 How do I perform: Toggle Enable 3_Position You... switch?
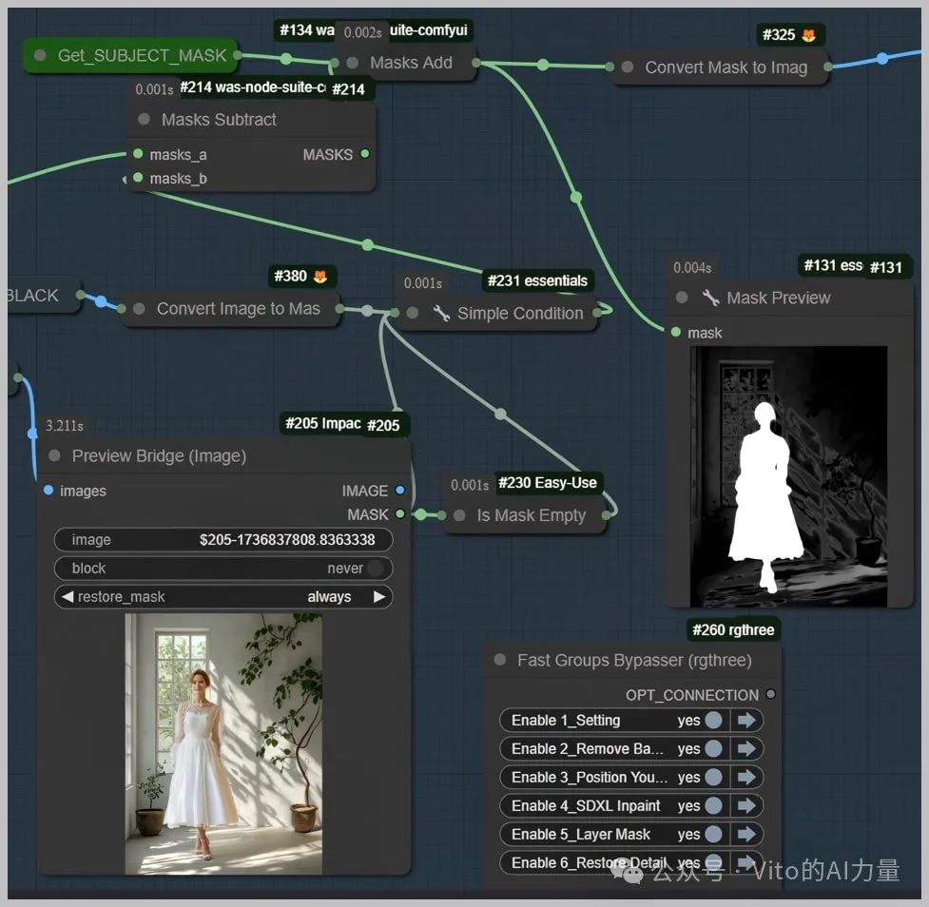point(714,777)
